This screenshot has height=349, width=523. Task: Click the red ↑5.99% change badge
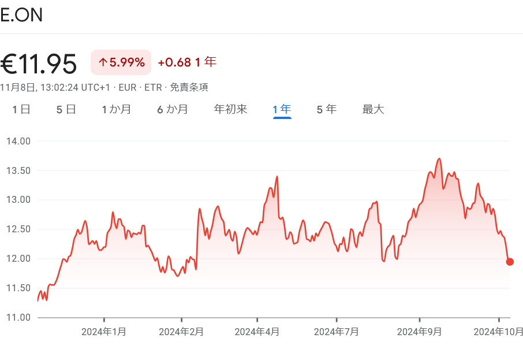pyautogui.click(x=121, y=62)
